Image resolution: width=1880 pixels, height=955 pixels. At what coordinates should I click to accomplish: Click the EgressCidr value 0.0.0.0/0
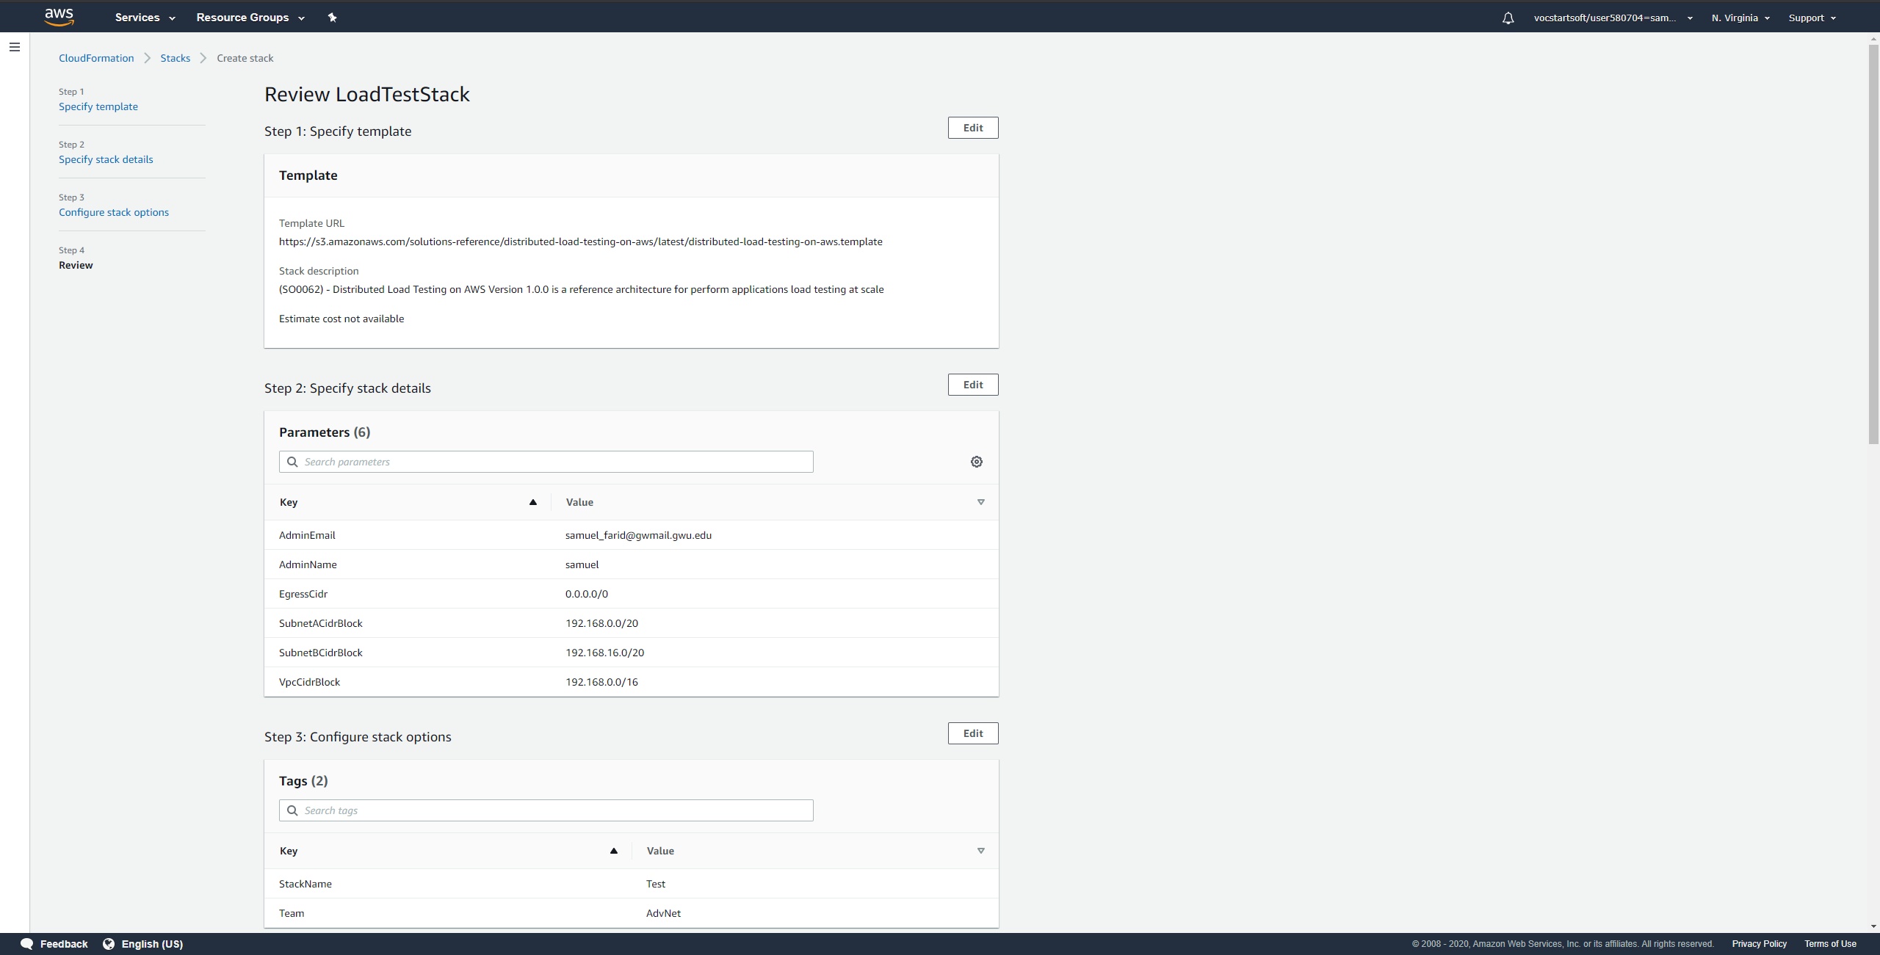(587, 594)
